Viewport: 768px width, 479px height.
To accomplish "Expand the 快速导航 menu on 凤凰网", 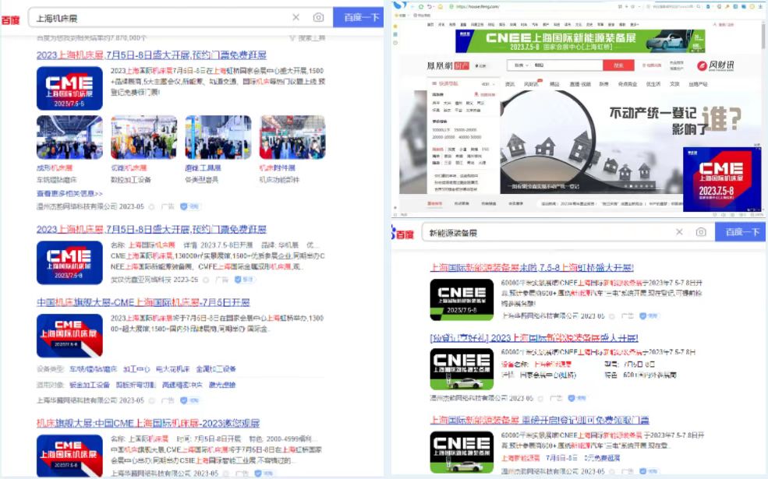I will pos(463,83).
